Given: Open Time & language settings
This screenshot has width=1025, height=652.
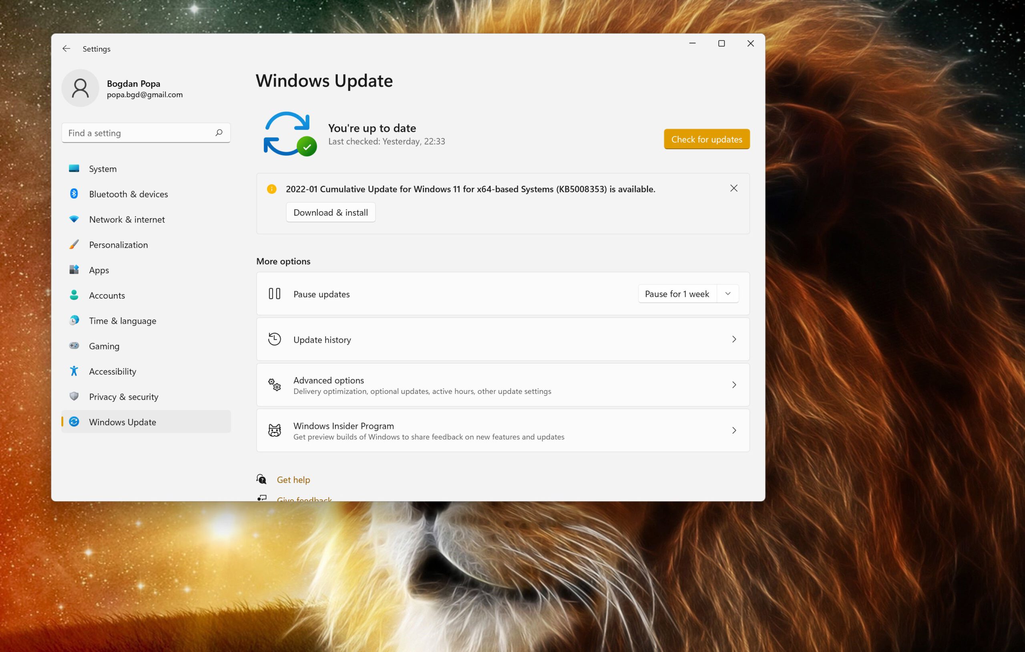Looking at the screenshot, I should click(x=146, y=321).
